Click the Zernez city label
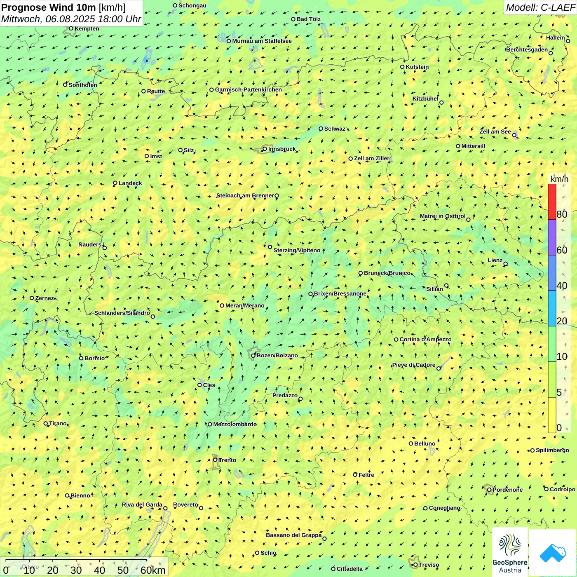577x577 pixels. [45, 298]
